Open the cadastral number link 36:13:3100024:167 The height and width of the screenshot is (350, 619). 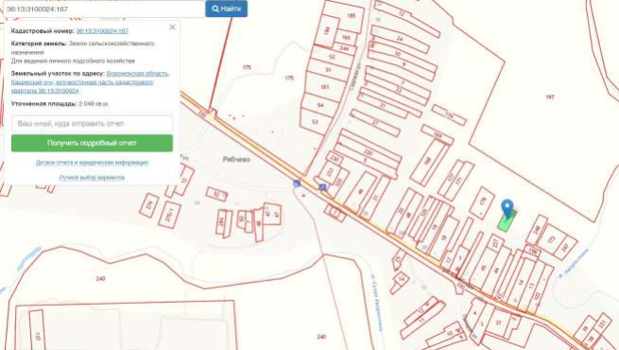[x=102, y=31]
